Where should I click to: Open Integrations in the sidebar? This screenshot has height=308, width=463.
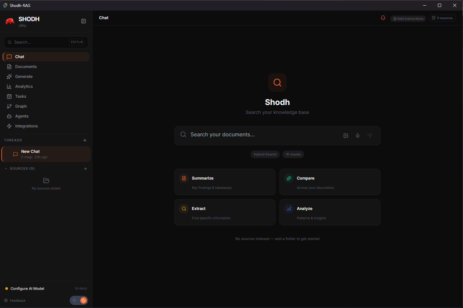tap(46, 126)
